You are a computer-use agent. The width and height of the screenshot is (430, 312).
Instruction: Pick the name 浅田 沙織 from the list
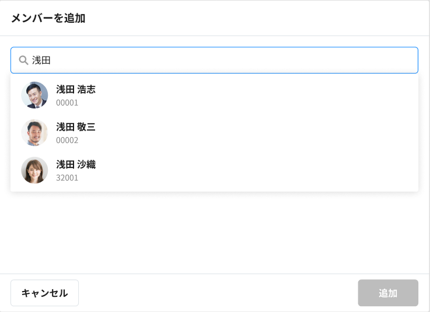(76, 164)
